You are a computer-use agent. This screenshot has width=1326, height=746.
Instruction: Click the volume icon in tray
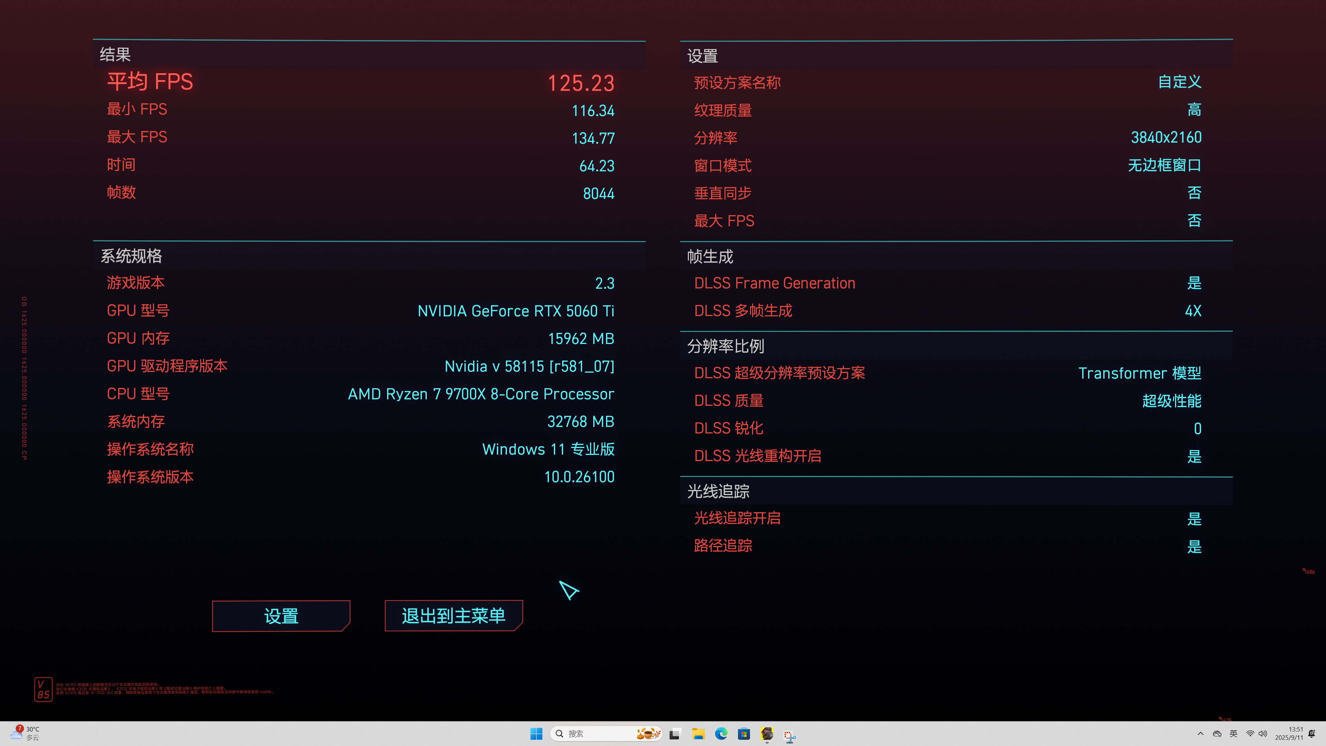point(1263,734)
